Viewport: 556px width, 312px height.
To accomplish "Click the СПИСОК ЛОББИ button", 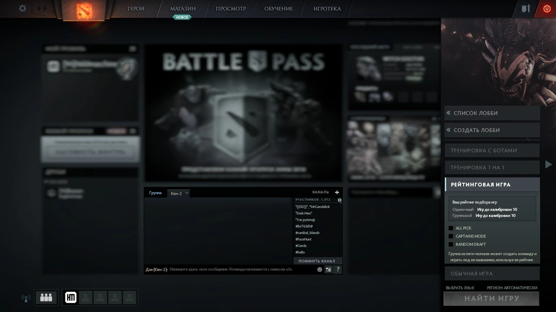I will click(492, 113).
